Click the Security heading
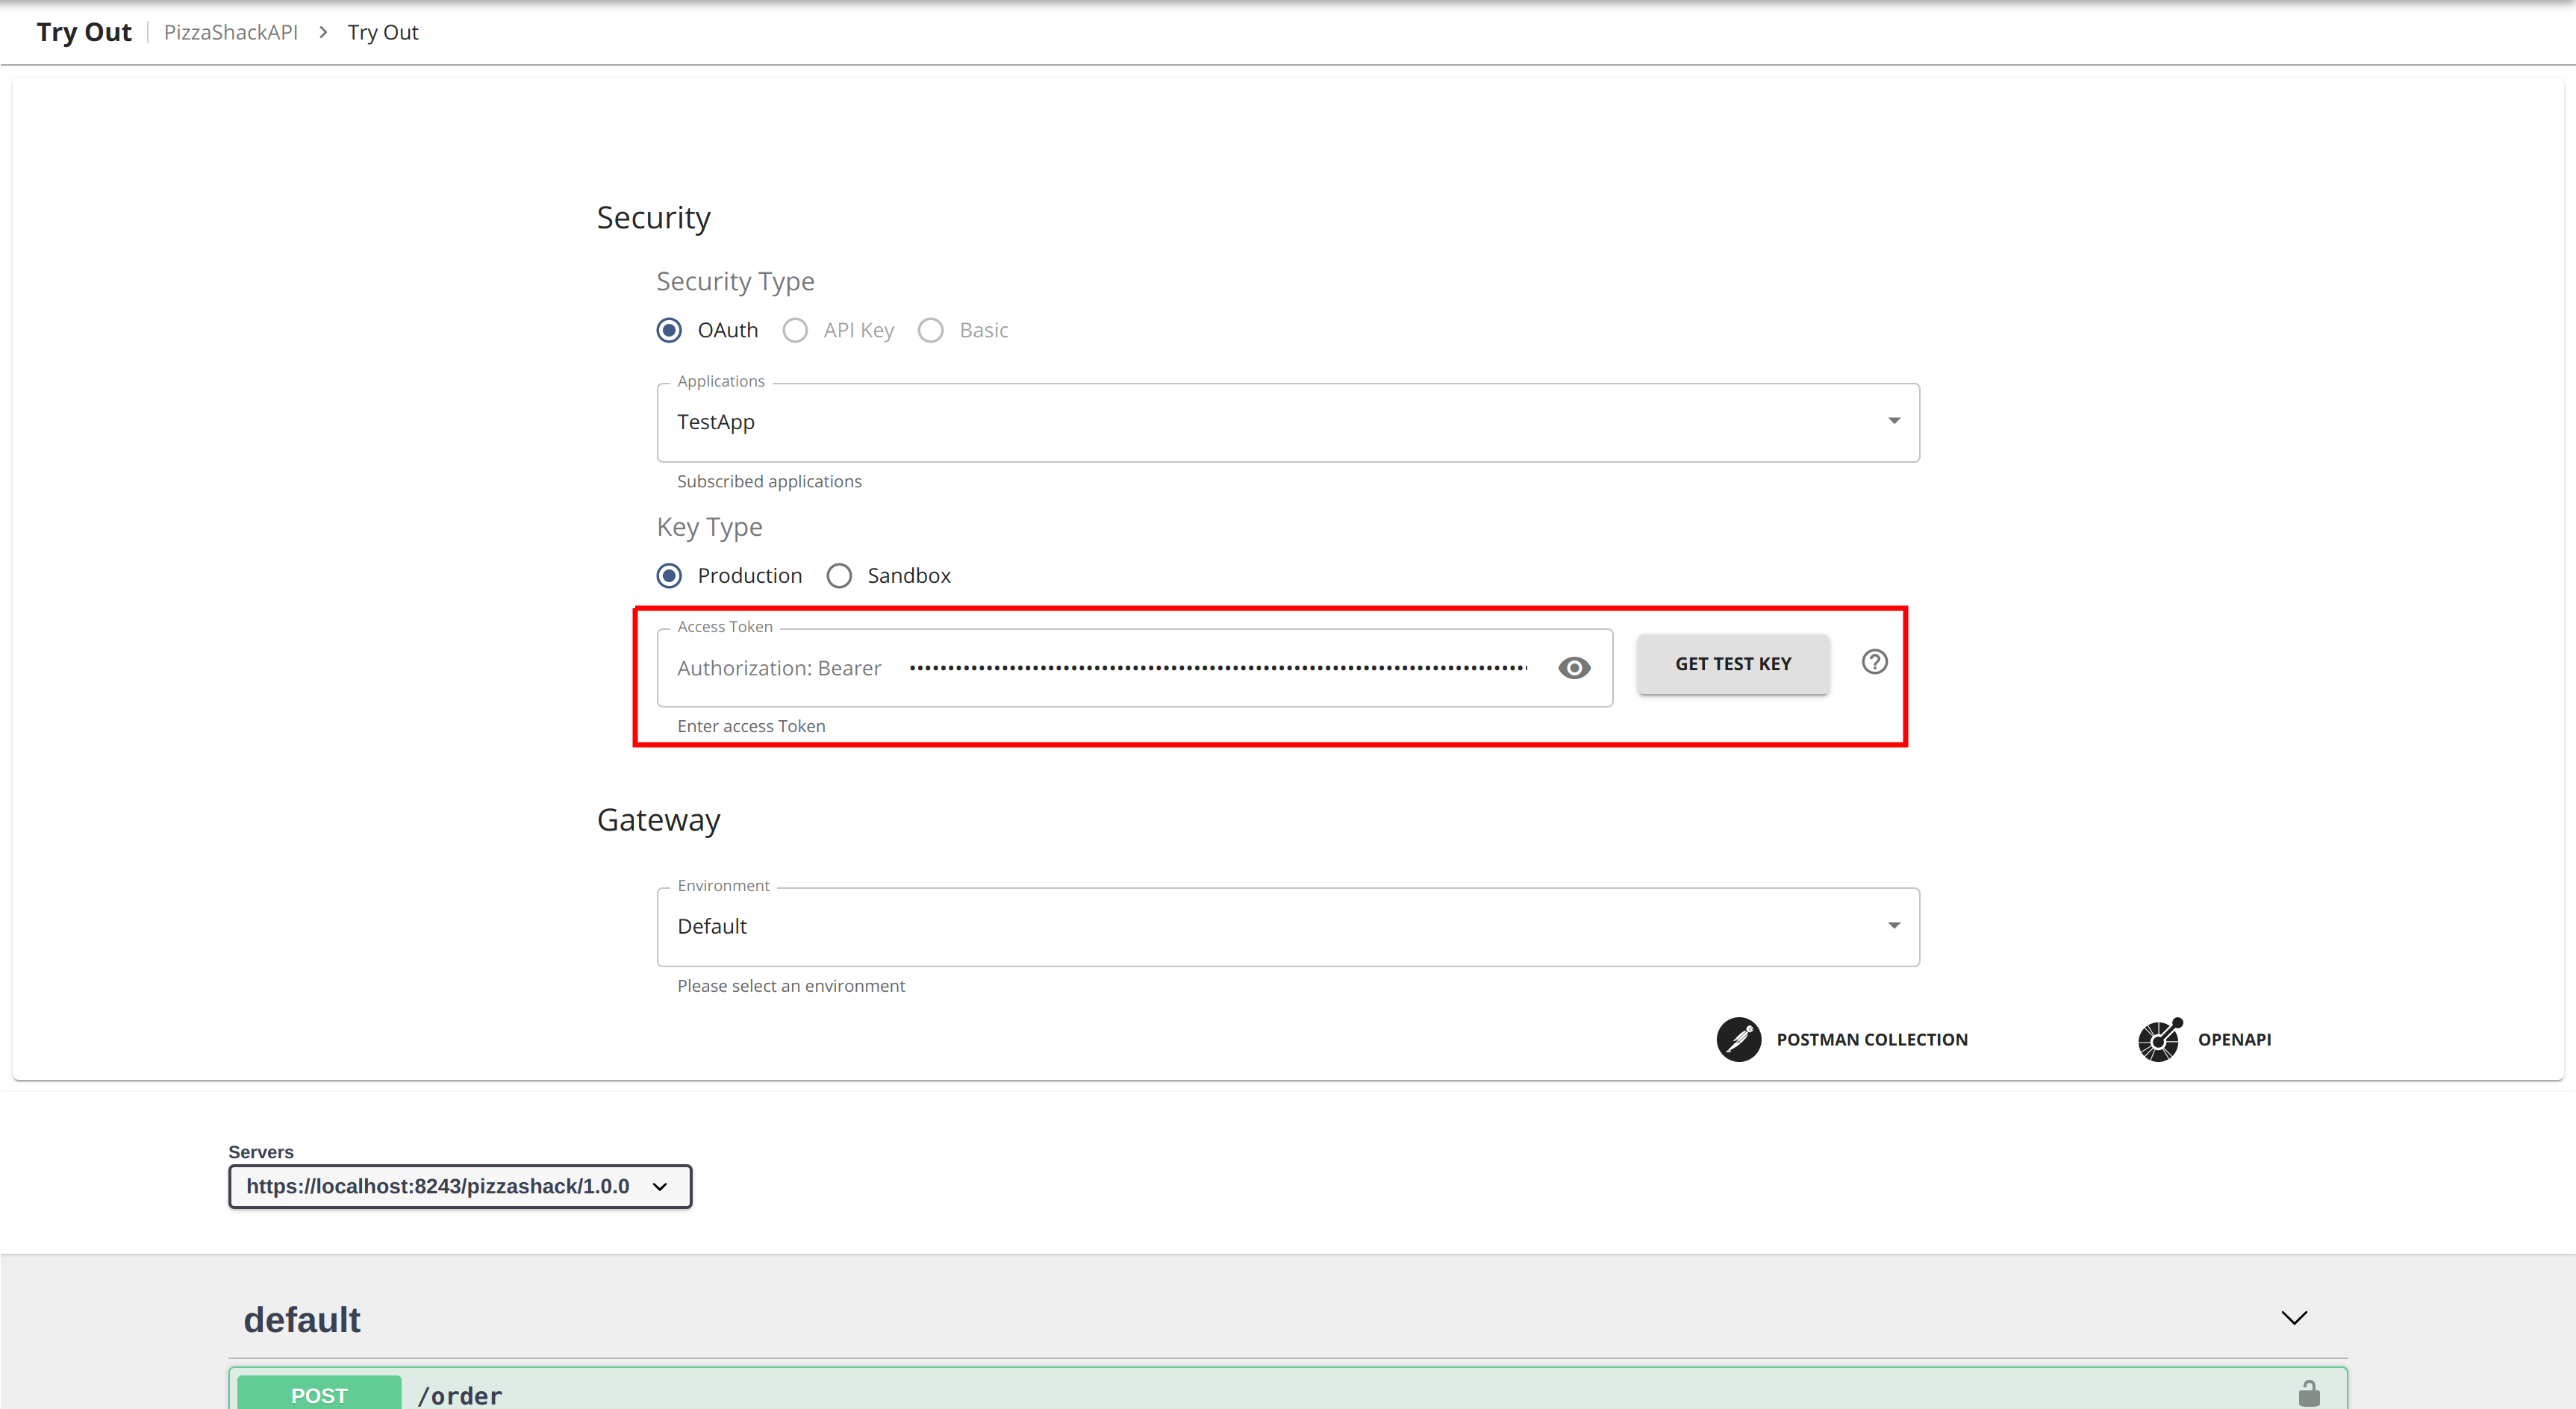Image resolution: width=2576 pixels, height=1409 pixels. click(x=654, y=218)
